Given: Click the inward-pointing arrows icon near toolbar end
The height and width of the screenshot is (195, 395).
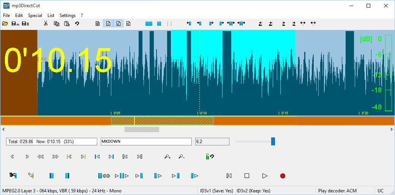Looking at the screenshot, I should click(303, 23).
